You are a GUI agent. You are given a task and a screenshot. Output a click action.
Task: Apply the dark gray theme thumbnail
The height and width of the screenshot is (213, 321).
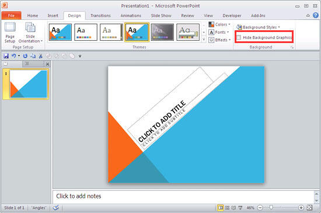tap(162, 32)
